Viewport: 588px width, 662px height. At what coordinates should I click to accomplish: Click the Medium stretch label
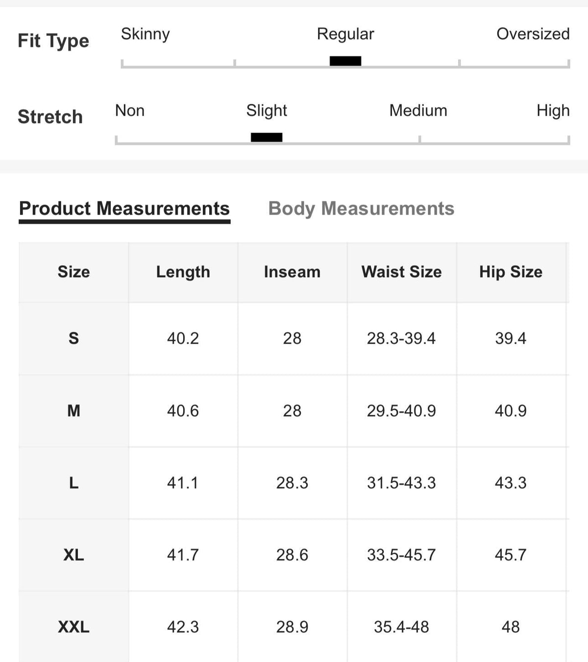pyautogui.click(x=418, y=110)
